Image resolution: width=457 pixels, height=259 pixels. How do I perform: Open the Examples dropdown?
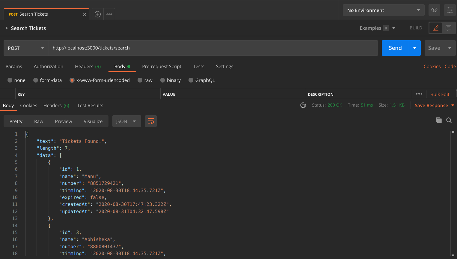click(x=377, y=28)
